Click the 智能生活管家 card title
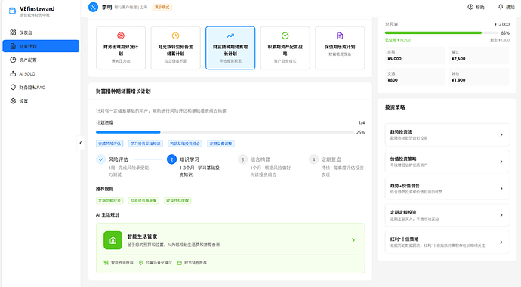Screen dimensions: 521x287 coord(142,236)
